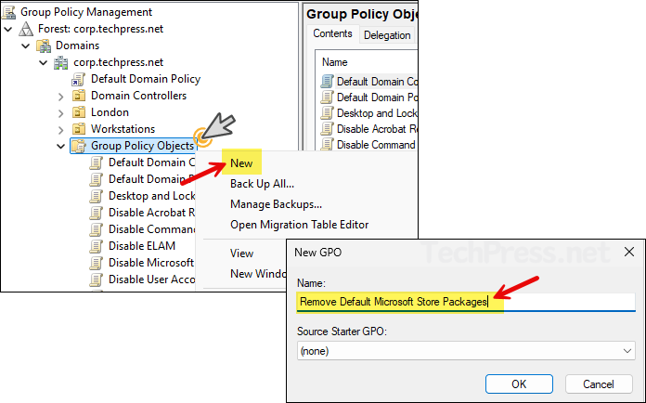Open the View submenu in context menu
This screenshot has width=646, height=403.
point(241,253)
